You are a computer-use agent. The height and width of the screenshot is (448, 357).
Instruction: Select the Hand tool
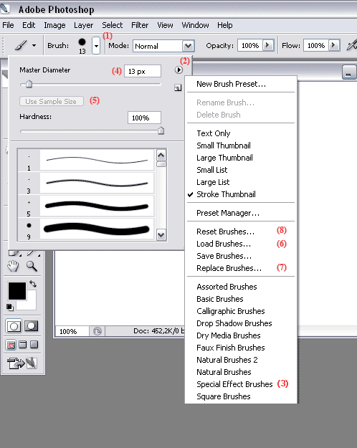(13, 266)
